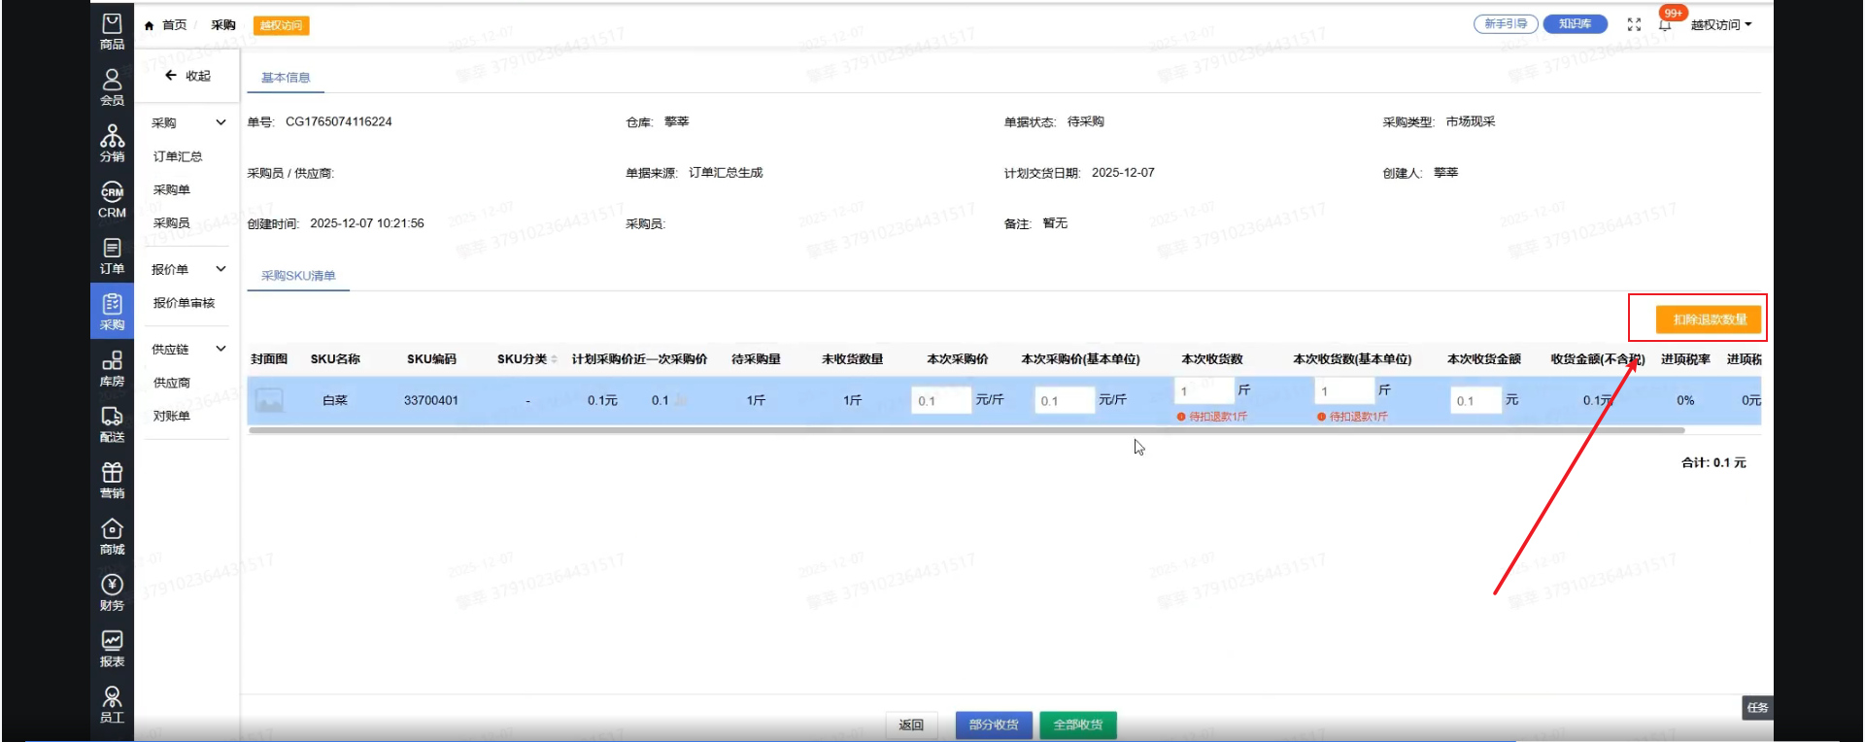Click the notification bell icon

click(1665, 25)
